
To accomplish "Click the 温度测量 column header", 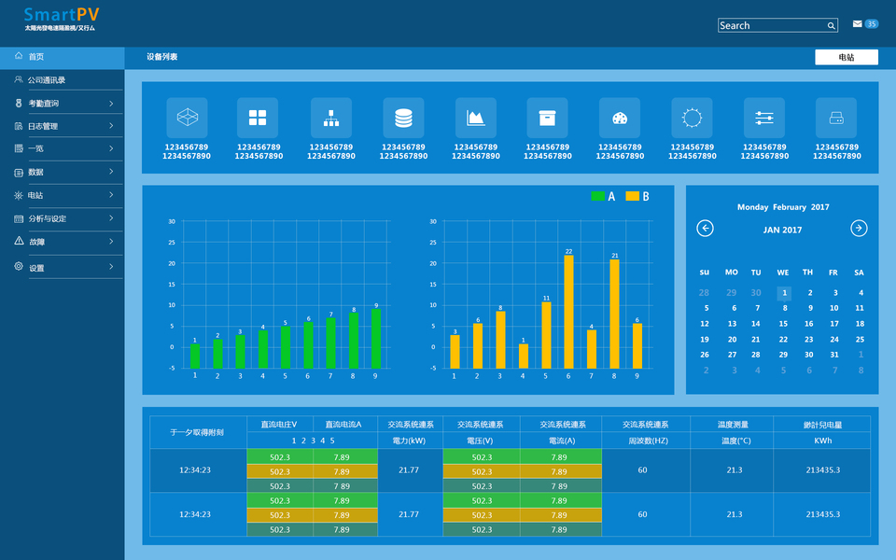I will [x=733, y=425].
